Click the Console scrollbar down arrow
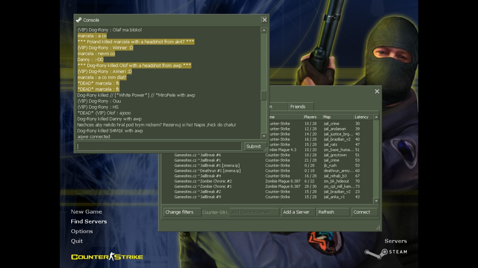 coord(264,136)
